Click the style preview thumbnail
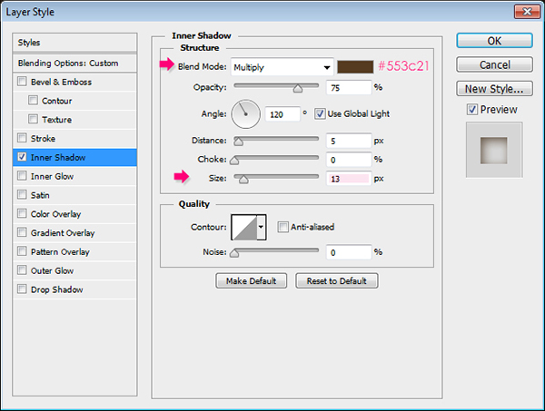Image resolution: width=545 pixels, height=411 pixels. (x=493, y=150)
